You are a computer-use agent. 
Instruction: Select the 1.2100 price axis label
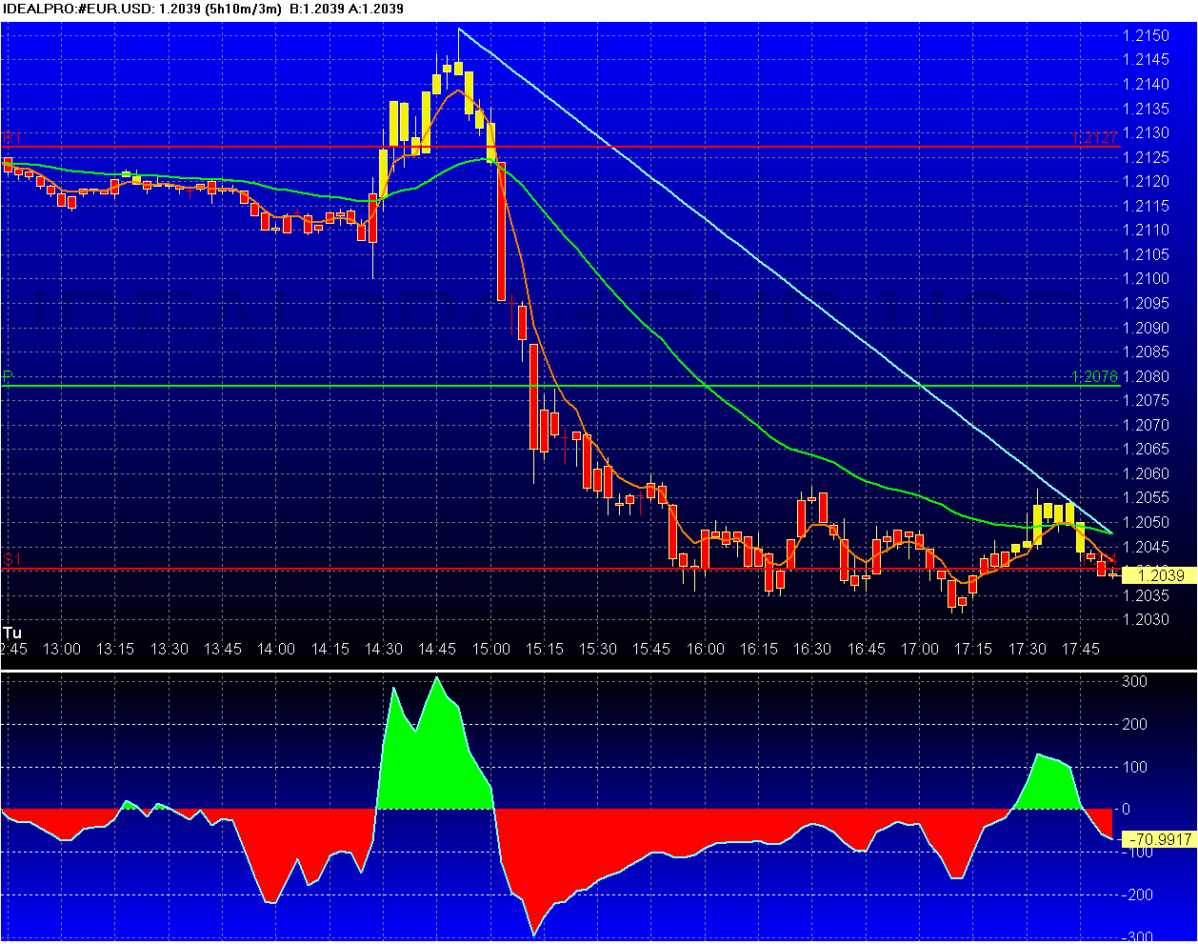click(x=1146, y=279)
